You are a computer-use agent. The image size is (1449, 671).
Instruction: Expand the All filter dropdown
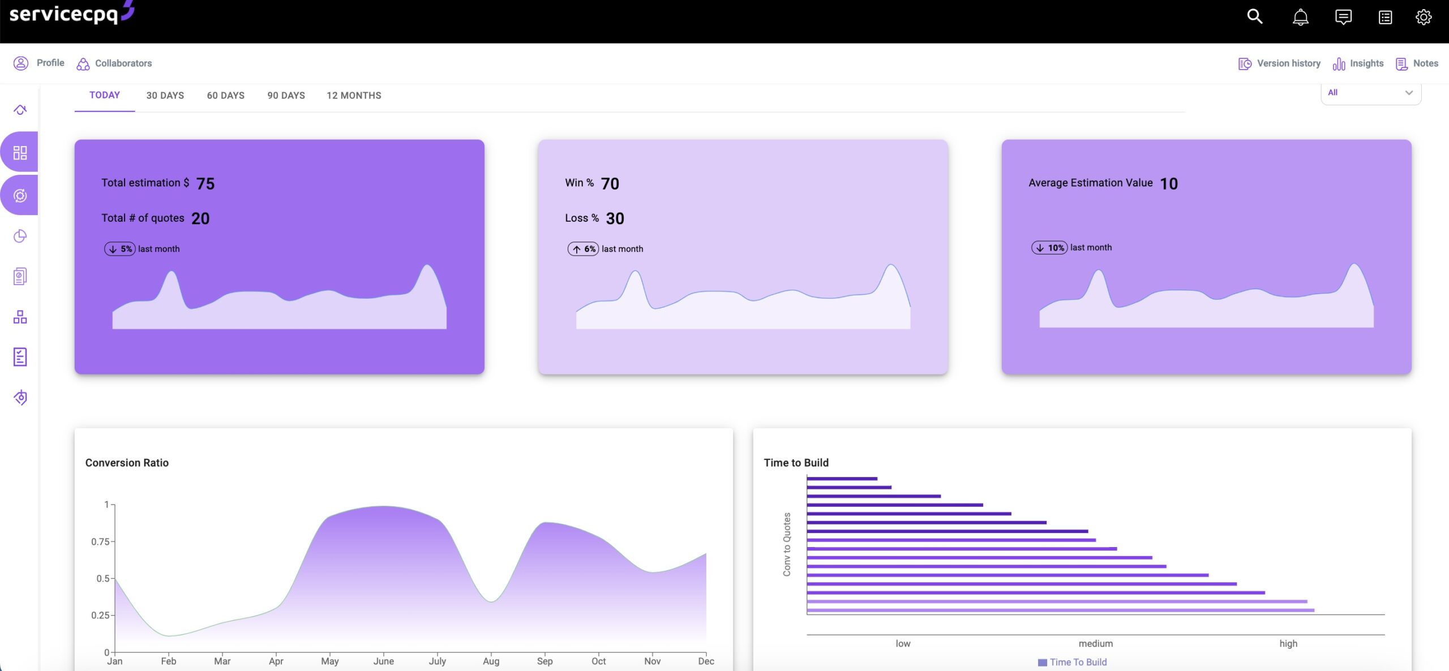click(1364, 93)
